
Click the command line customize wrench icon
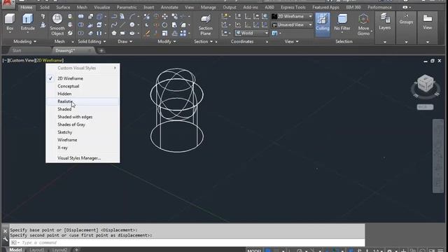(5, 239)
